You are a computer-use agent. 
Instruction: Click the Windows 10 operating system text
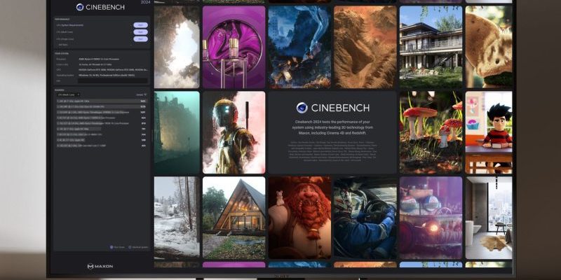[x=107, y=76]
